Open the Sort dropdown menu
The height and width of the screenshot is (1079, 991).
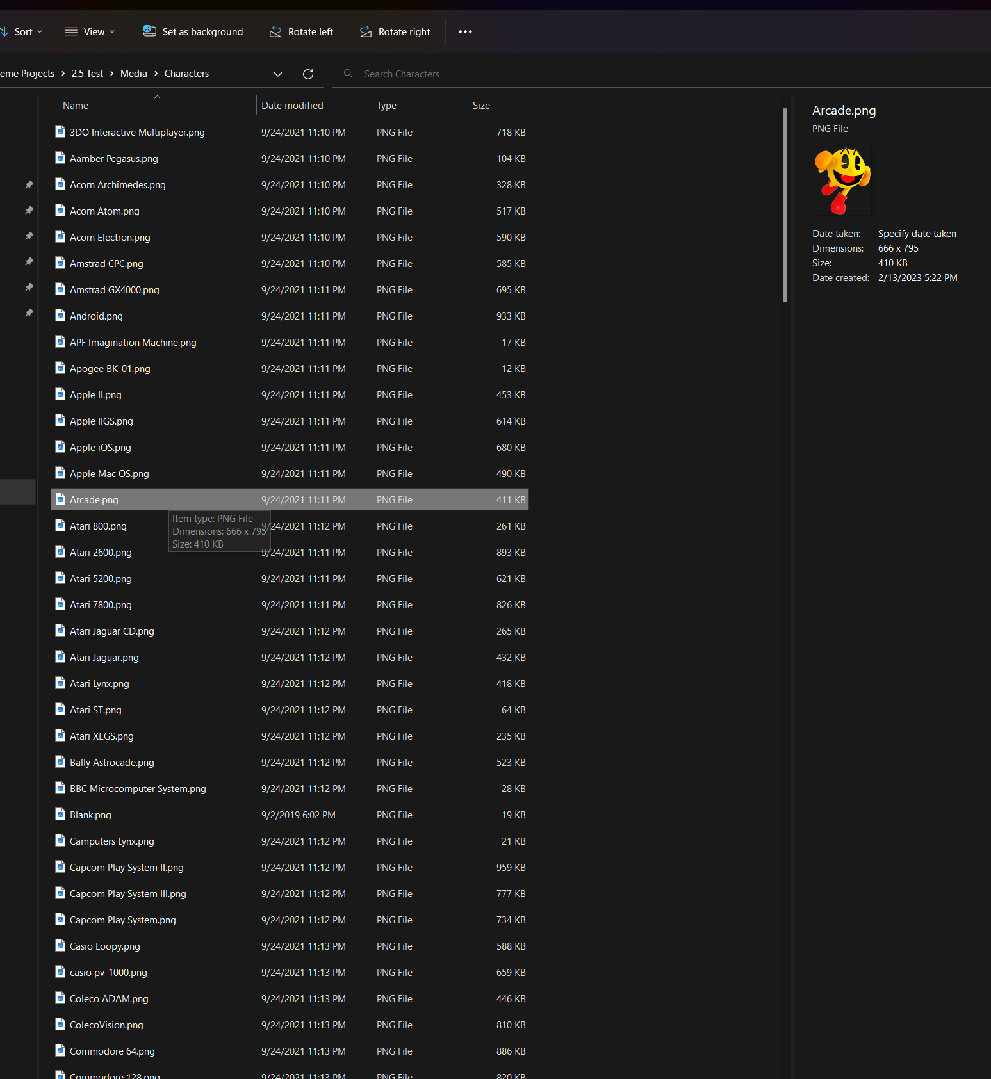tap(21, 31)
